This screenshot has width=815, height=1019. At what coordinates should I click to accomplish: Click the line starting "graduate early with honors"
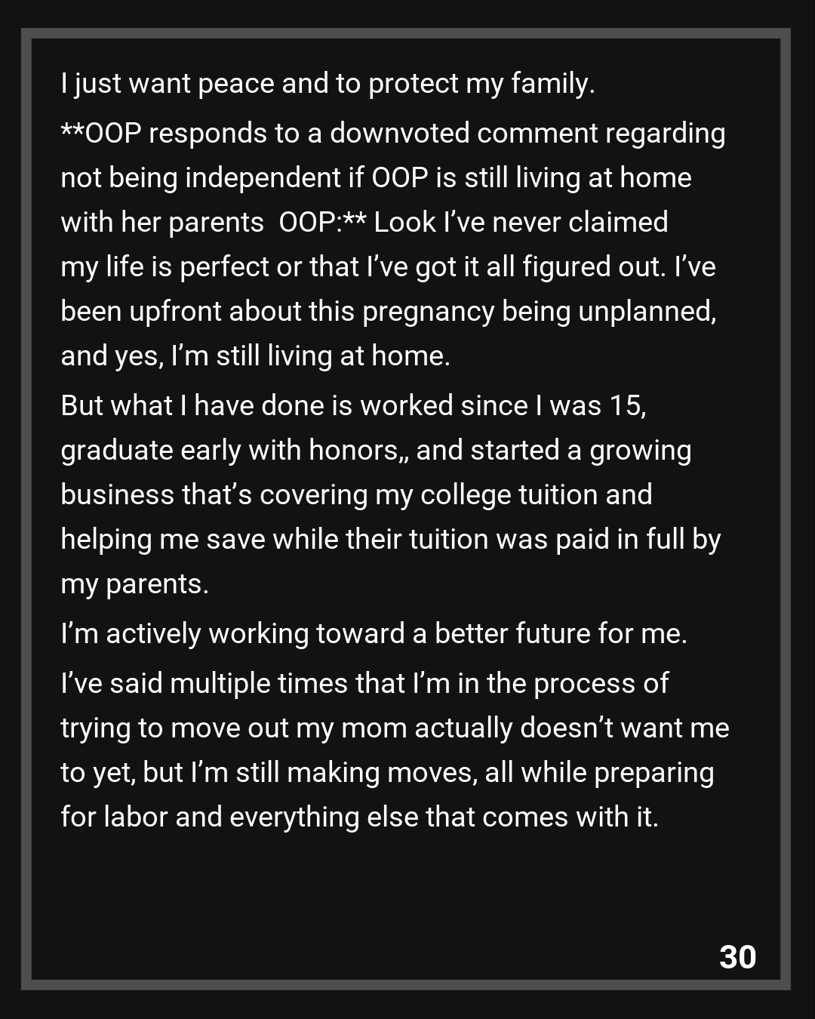pyautogui.click(x=376, y=450)
